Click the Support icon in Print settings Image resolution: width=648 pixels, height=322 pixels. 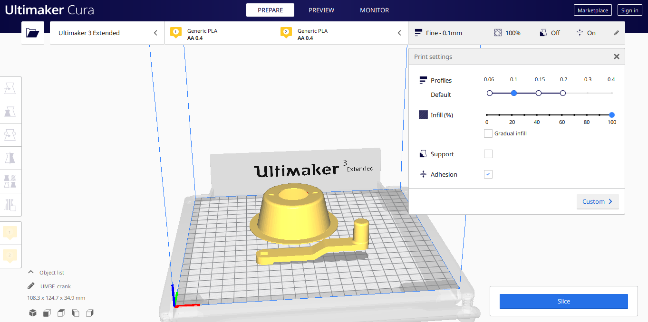click(x=423, y=154)
